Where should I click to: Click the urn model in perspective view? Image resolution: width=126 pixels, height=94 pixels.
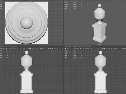[x=99, y=14]
